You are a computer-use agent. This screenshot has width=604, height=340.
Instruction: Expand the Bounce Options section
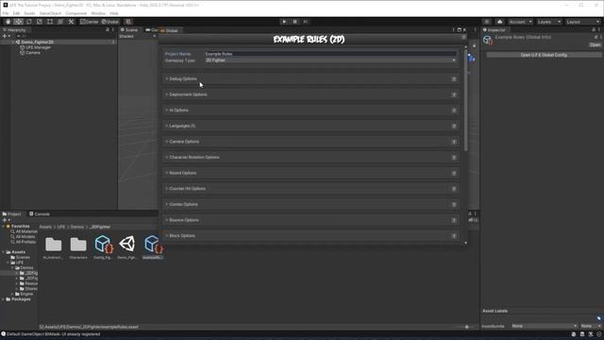click(184, 220)
